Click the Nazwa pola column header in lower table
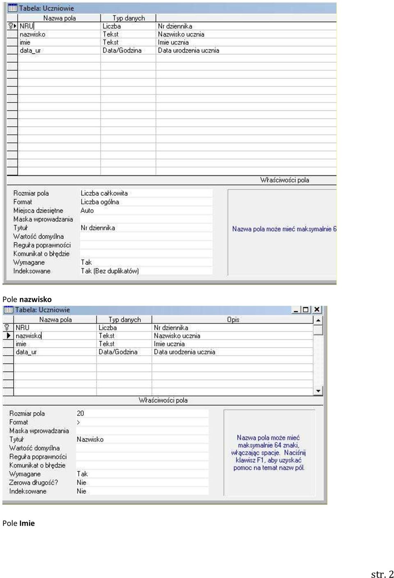Image resolution: width=394 pixels, height=578 pixels. tap(55, 320)
